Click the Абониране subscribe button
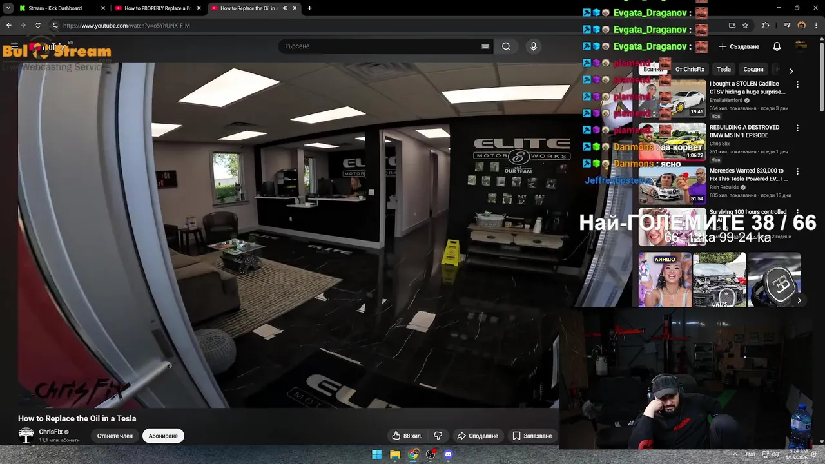This screenshot has height=464, width=825. pyautogui.click(x=163, y=436)
